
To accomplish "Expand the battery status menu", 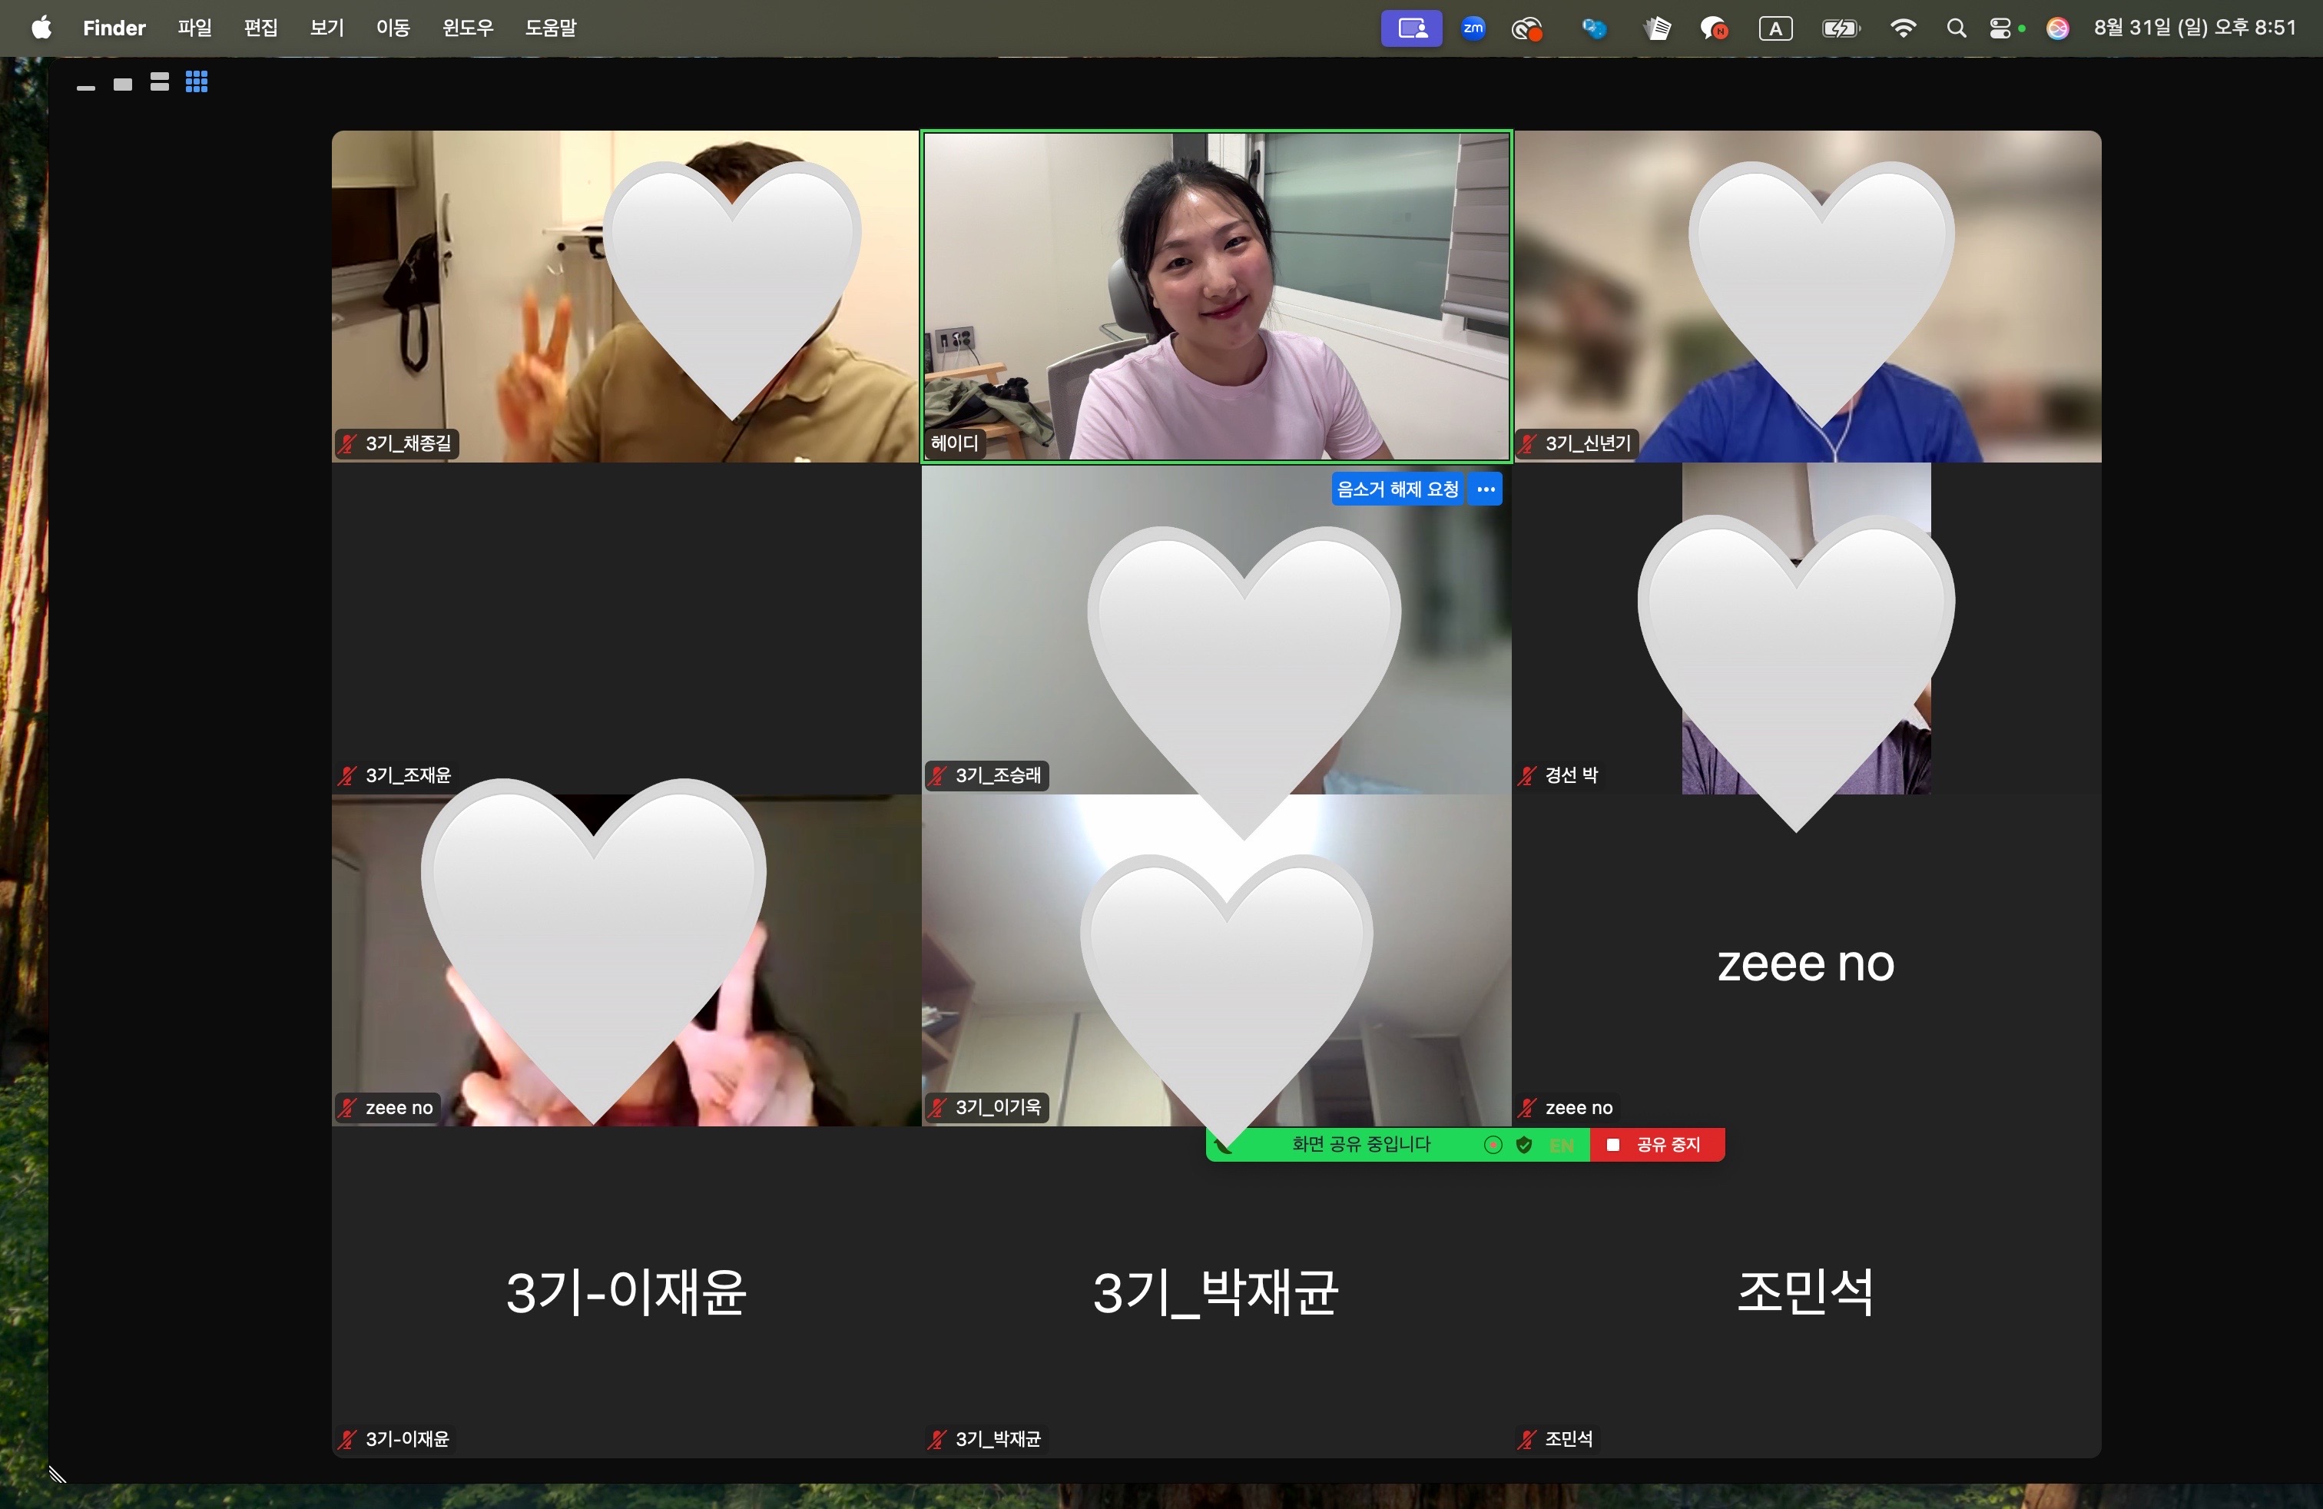I will coord(1840,28).
